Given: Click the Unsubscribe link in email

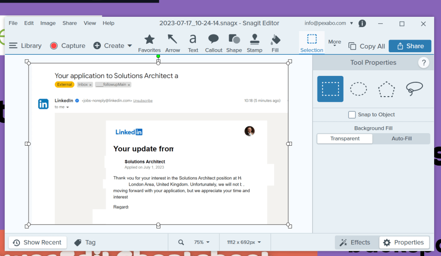Looking at the screenshot, I should pyautogui.click(x=143, y=101).
